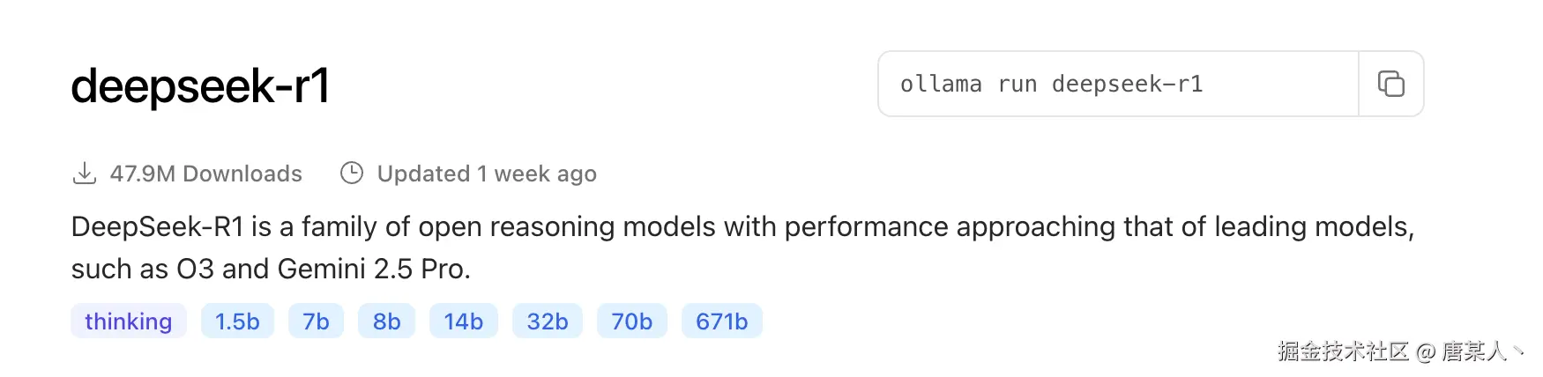Open the 671b model variant
Viewport: 1543px width, 377px height.
(x=721, y=322)
